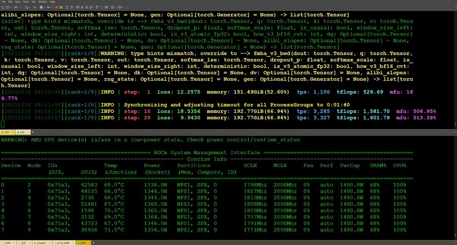The width and height of the screenshot is (457, 245).
Task: Expand the session options dropdown arrow
Action: tap(30, 7)
